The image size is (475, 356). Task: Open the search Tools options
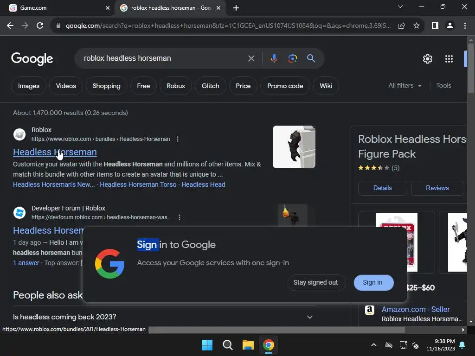click(x=443, y=86)
